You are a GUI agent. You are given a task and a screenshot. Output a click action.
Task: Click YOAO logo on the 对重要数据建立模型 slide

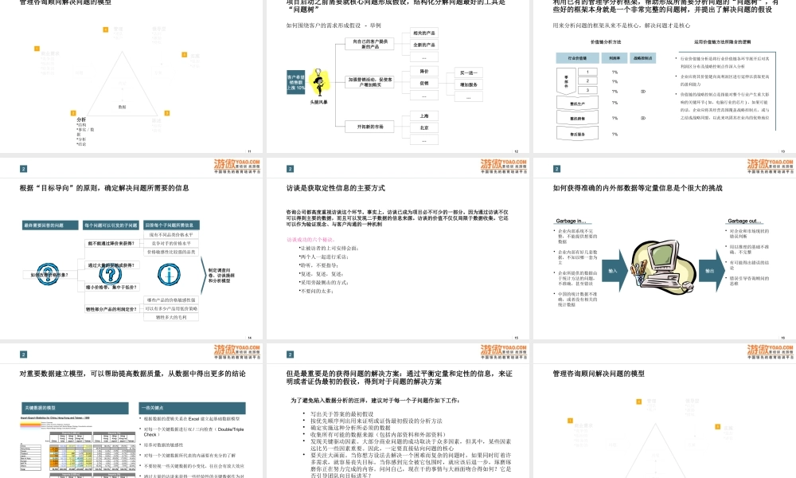pyautogui.click(x=237, y=351)
